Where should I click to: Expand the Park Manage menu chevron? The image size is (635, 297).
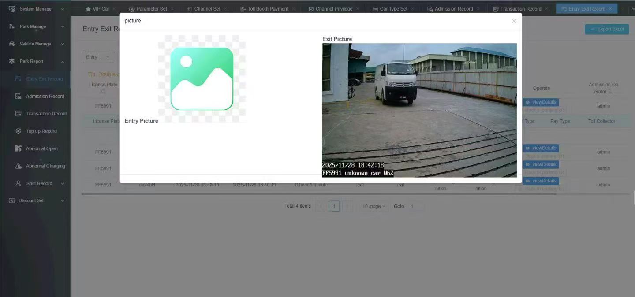click(x=63, y=26)
